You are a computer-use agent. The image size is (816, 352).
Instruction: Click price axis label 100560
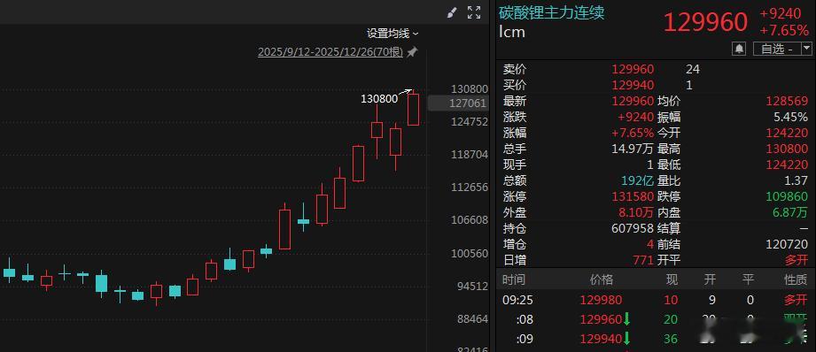tap(470, 253)
